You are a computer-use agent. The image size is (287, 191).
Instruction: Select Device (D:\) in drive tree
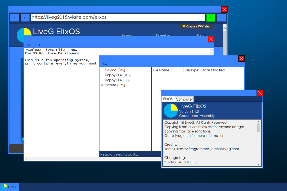tap(115, 70)
